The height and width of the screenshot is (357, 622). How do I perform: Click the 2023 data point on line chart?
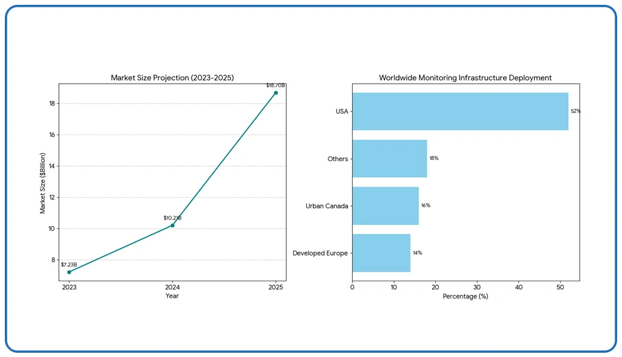(x=69, y=272)
